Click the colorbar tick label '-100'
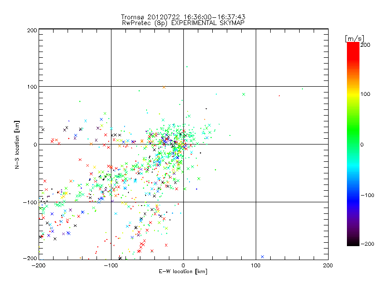 (x=367, y=195)
